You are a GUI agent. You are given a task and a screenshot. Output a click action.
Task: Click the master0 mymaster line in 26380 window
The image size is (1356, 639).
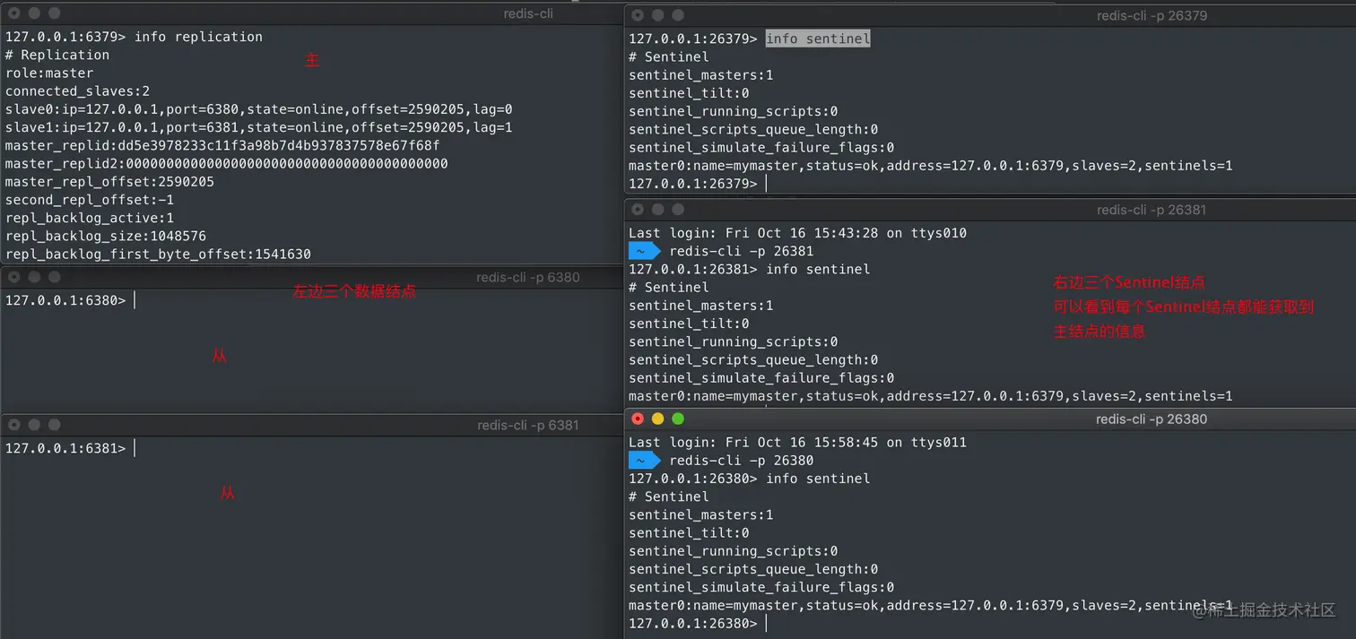coord(931,606)
